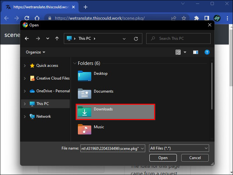Click the Search This PC field

coord(178,38)
